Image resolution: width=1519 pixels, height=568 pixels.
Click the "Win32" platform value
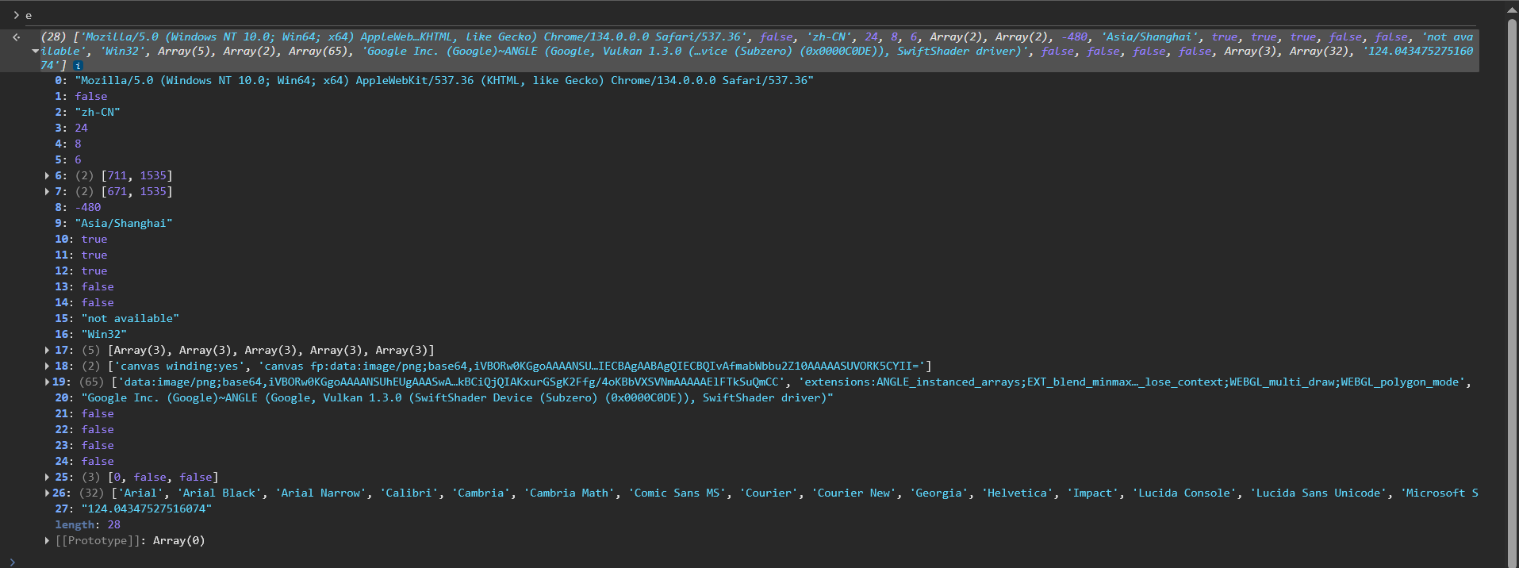(x=104, y=334)
